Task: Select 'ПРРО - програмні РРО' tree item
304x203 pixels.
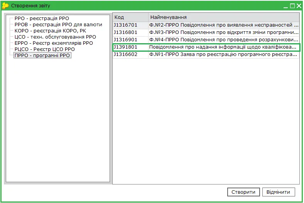Action: point(42,56)
